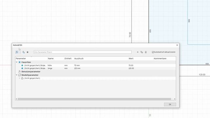Click the constraint glyph on the inner rectangle edge

[x=189, y=21]
